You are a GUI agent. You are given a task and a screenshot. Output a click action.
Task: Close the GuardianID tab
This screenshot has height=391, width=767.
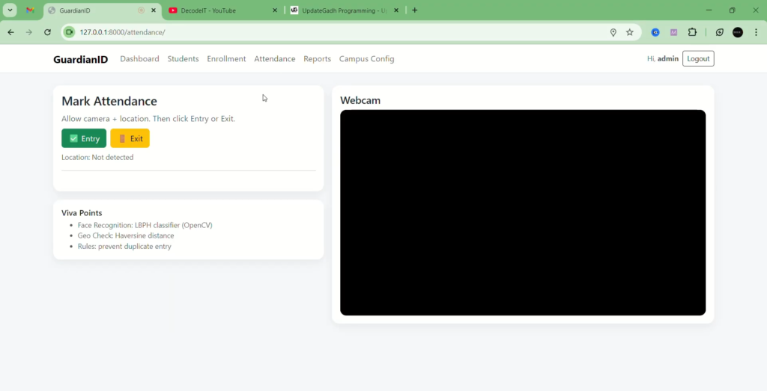pos(153,10)
